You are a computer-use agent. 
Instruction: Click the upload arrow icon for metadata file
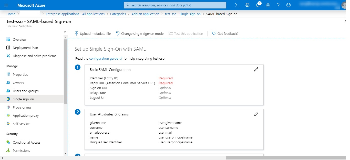click(77, 34)
